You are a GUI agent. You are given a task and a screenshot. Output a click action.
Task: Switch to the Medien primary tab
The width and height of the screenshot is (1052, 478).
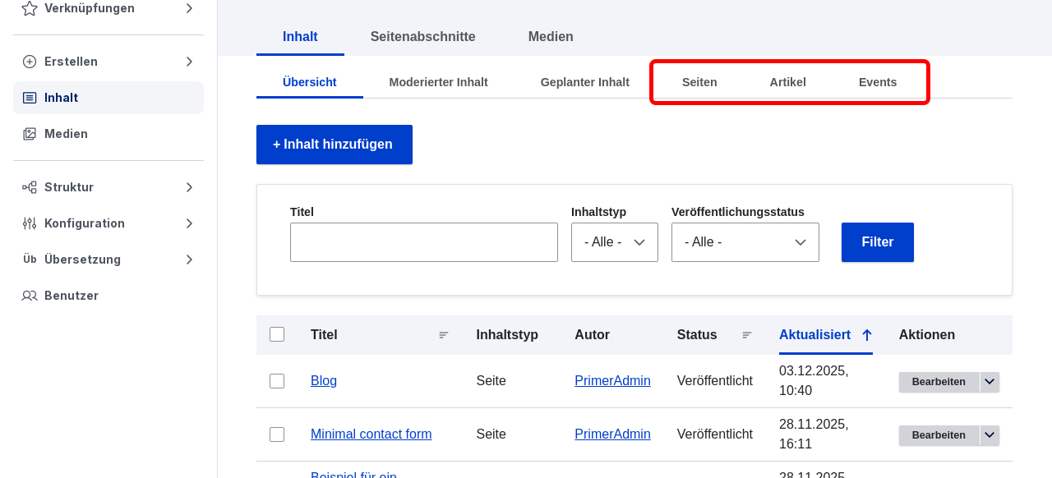click(551, 37)
